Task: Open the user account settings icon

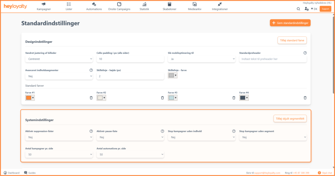Action: point(306,9)
